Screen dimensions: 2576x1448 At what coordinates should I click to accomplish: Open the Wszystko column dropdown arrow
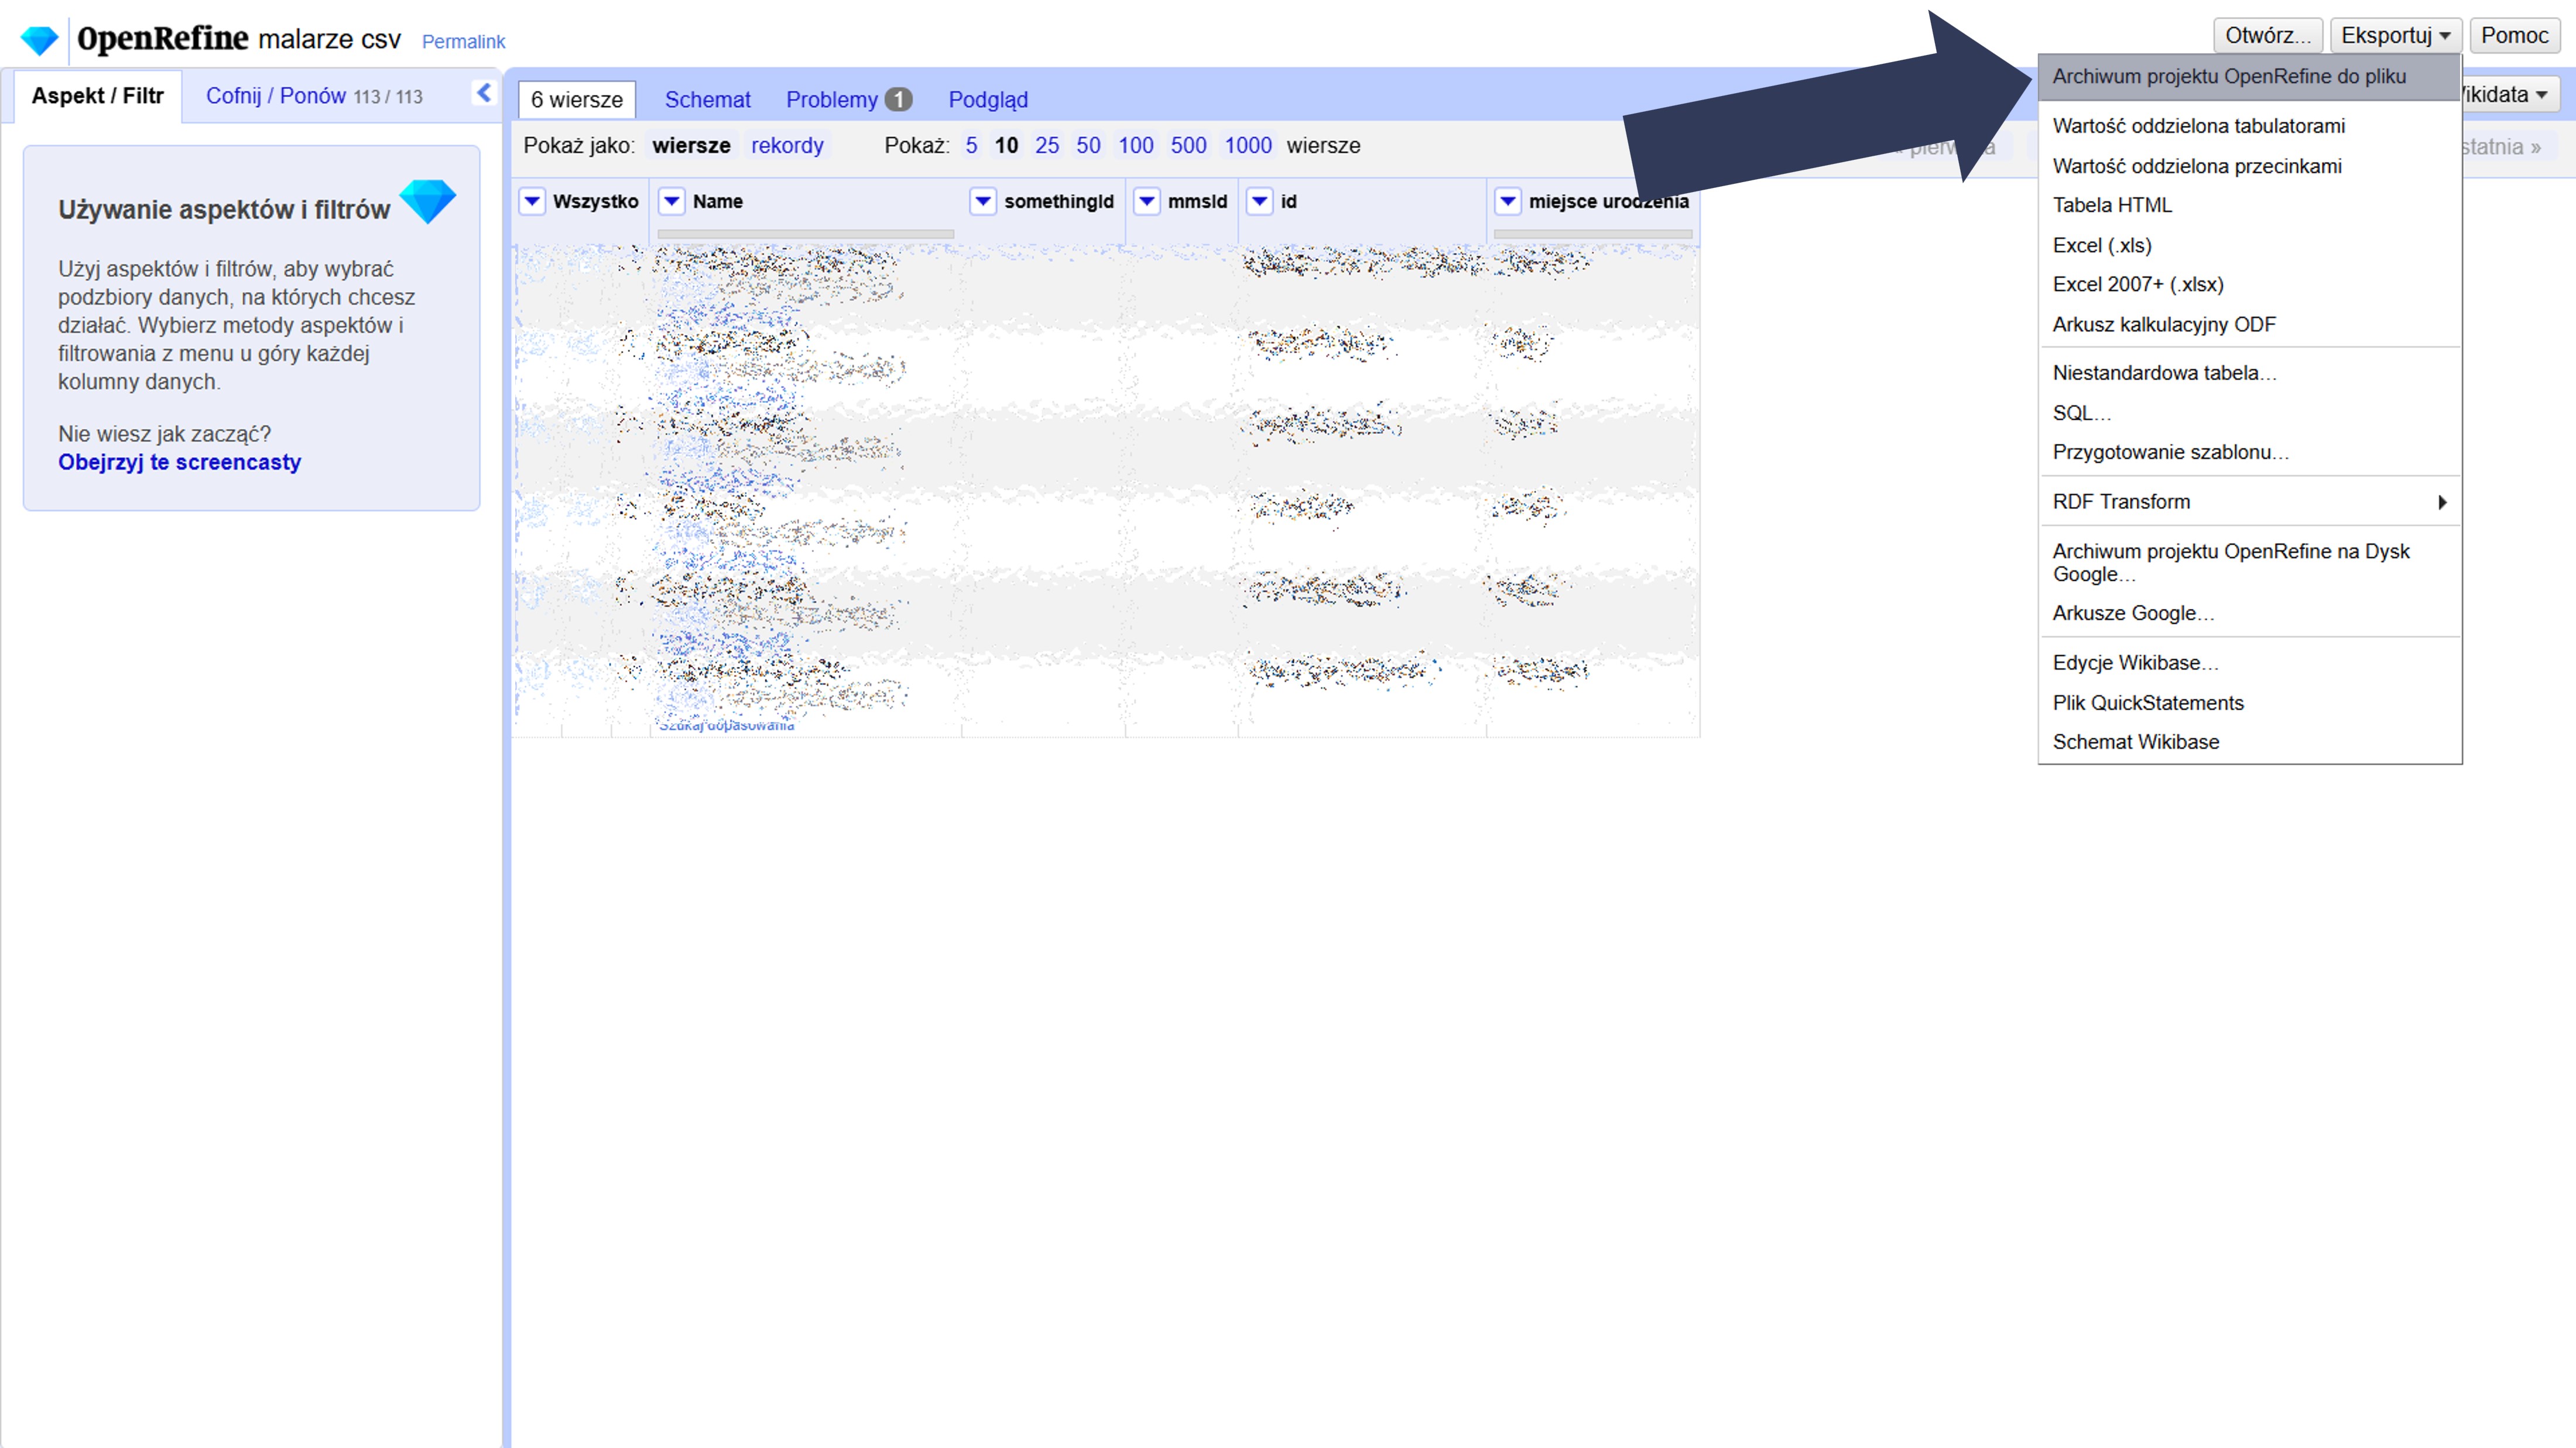tap(532, 201)
